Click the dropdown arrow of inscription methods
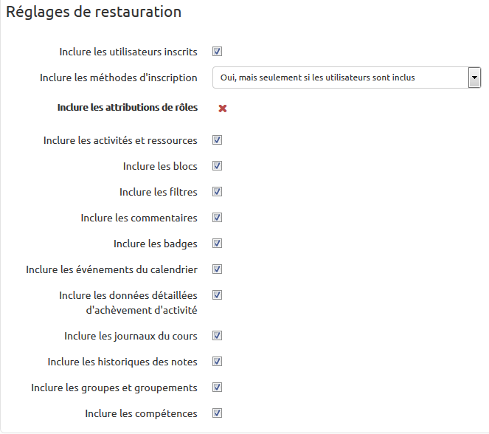The height and width of the screenshot is (434, 489). coord(475,77)
